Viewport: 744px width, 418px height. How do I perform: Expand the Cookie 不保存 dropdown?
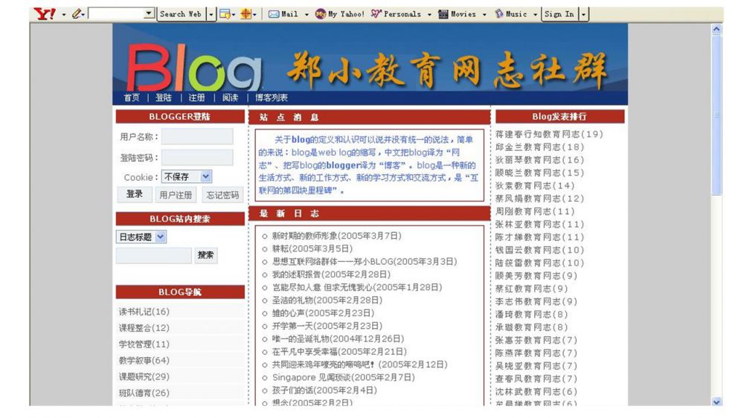206,177
